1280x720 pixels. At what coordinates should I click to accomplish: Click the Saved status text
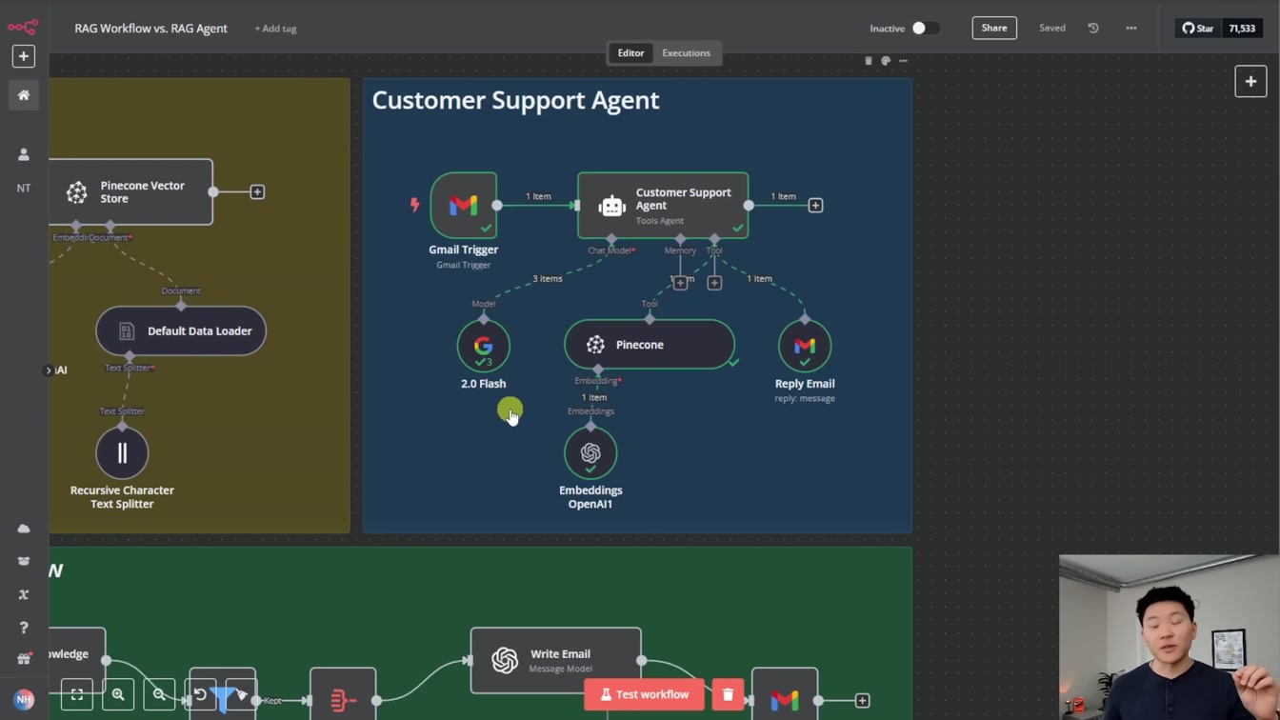1052,29
